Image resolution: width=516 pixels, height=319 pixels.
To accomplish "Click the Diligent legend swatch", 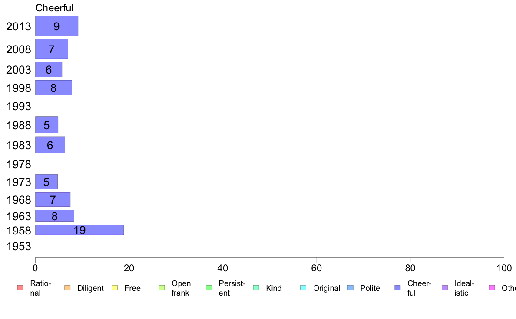I will pyautogui.click(x=67, y=288).
